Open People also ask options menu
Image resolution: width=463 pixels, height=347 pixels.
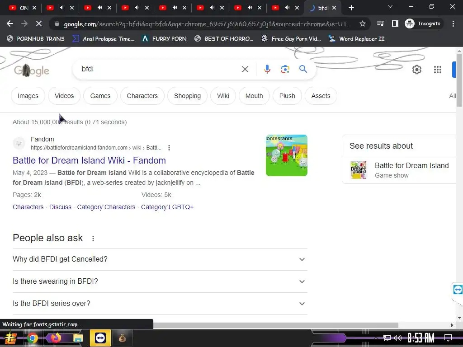(x=93, y=239)
